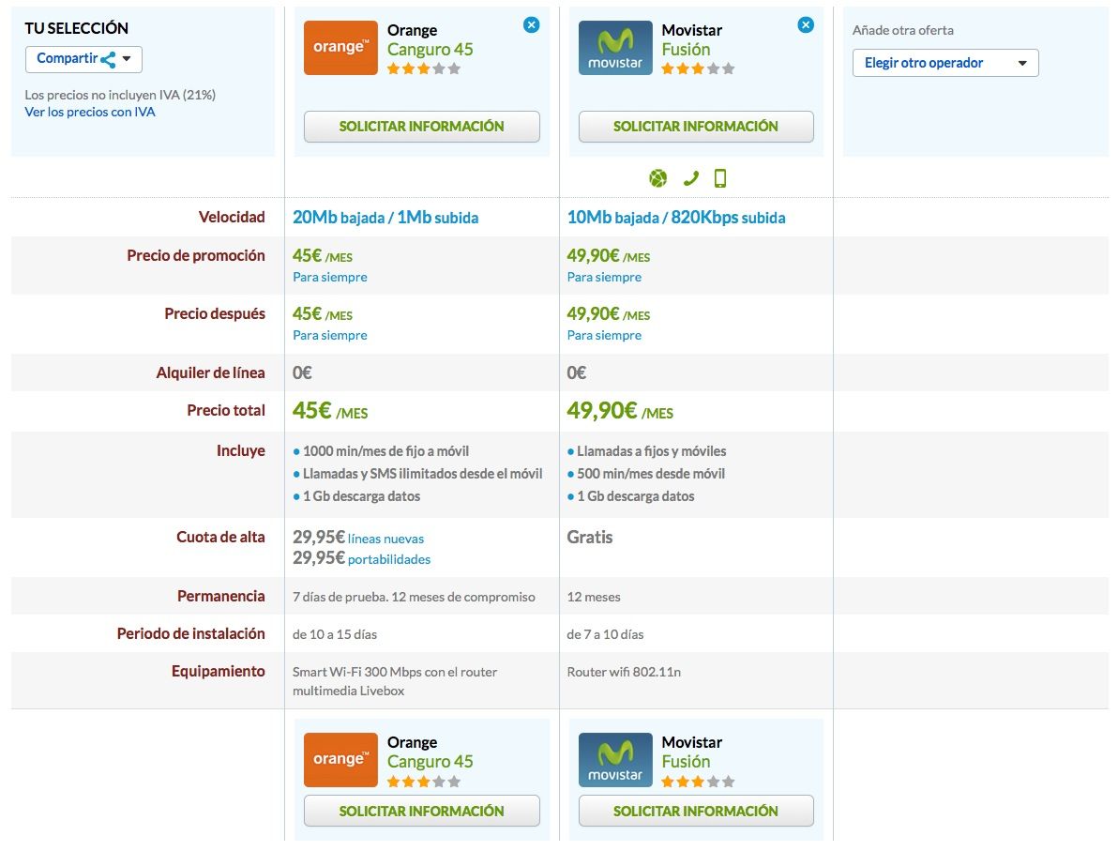Click the top Movistar logo
Image resolution: width=1118 pixels, height=851 pixels.
[x=615, y=48]
